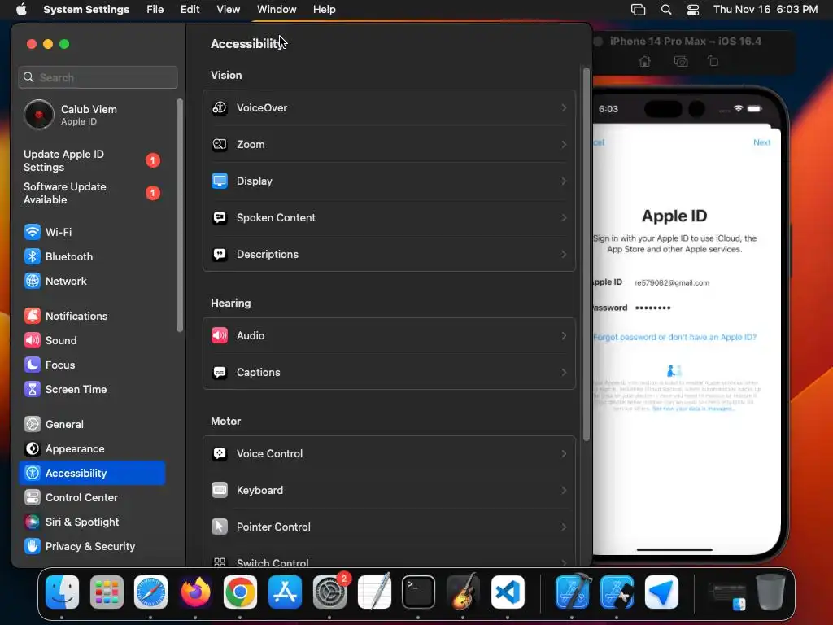Expand the Audio row chevron
Image resolution: width=833 pixels, height=625 pixels.
click(564, 336)
